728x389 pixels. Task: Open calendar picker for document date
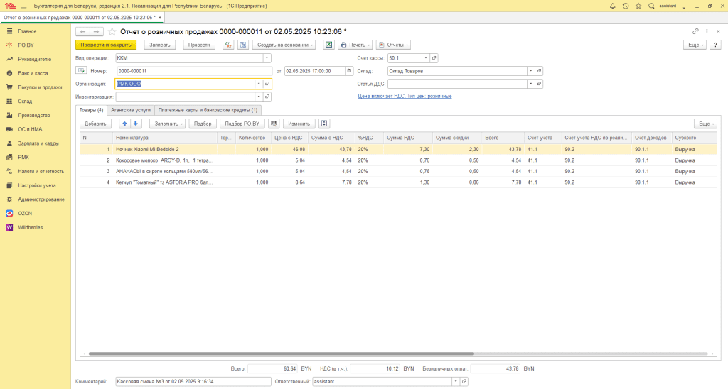[x=349, y=71]
